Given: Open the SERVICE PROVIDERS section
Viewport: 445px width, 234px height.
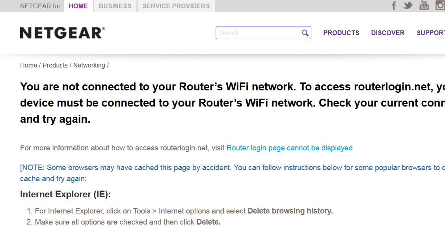Looking at the screenshot, I should (175, 6).
